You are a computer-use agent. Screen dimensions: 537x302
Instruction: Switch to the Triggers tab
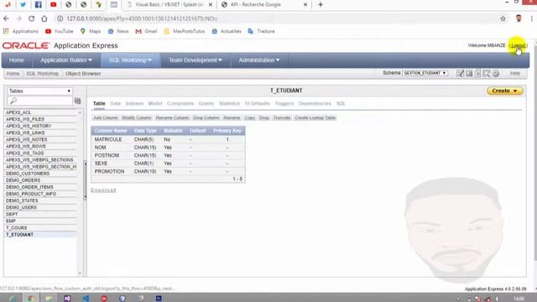(284, 103)
